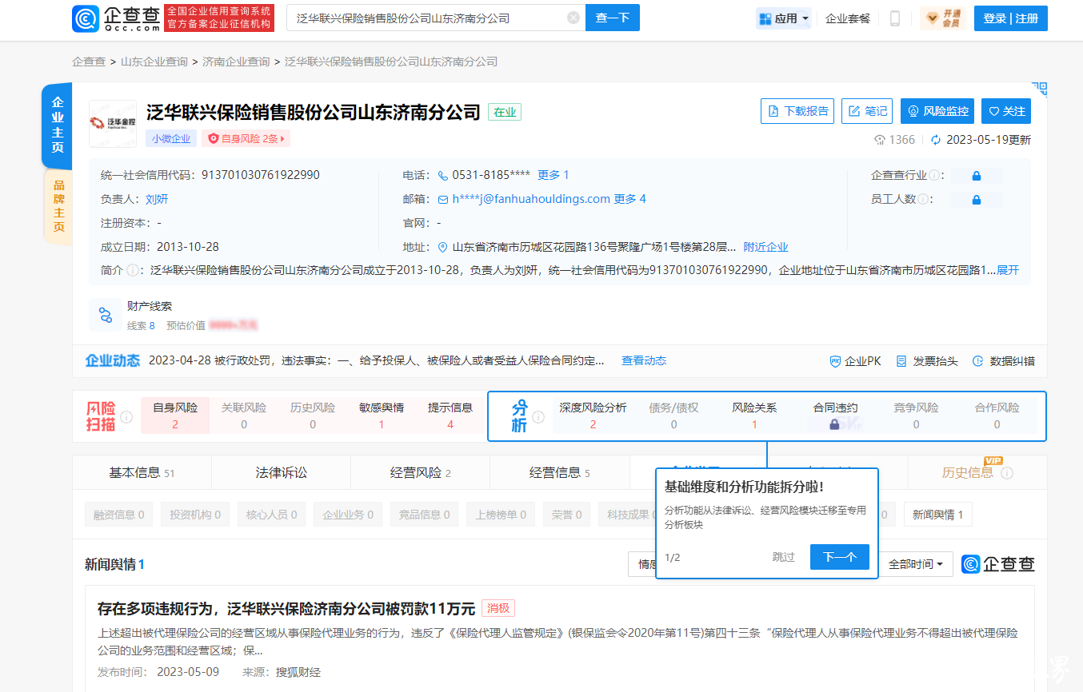The width and height of the screenshot is (1083, 692).
Task: Open the QR code icon
Action: click(1039, 89)
